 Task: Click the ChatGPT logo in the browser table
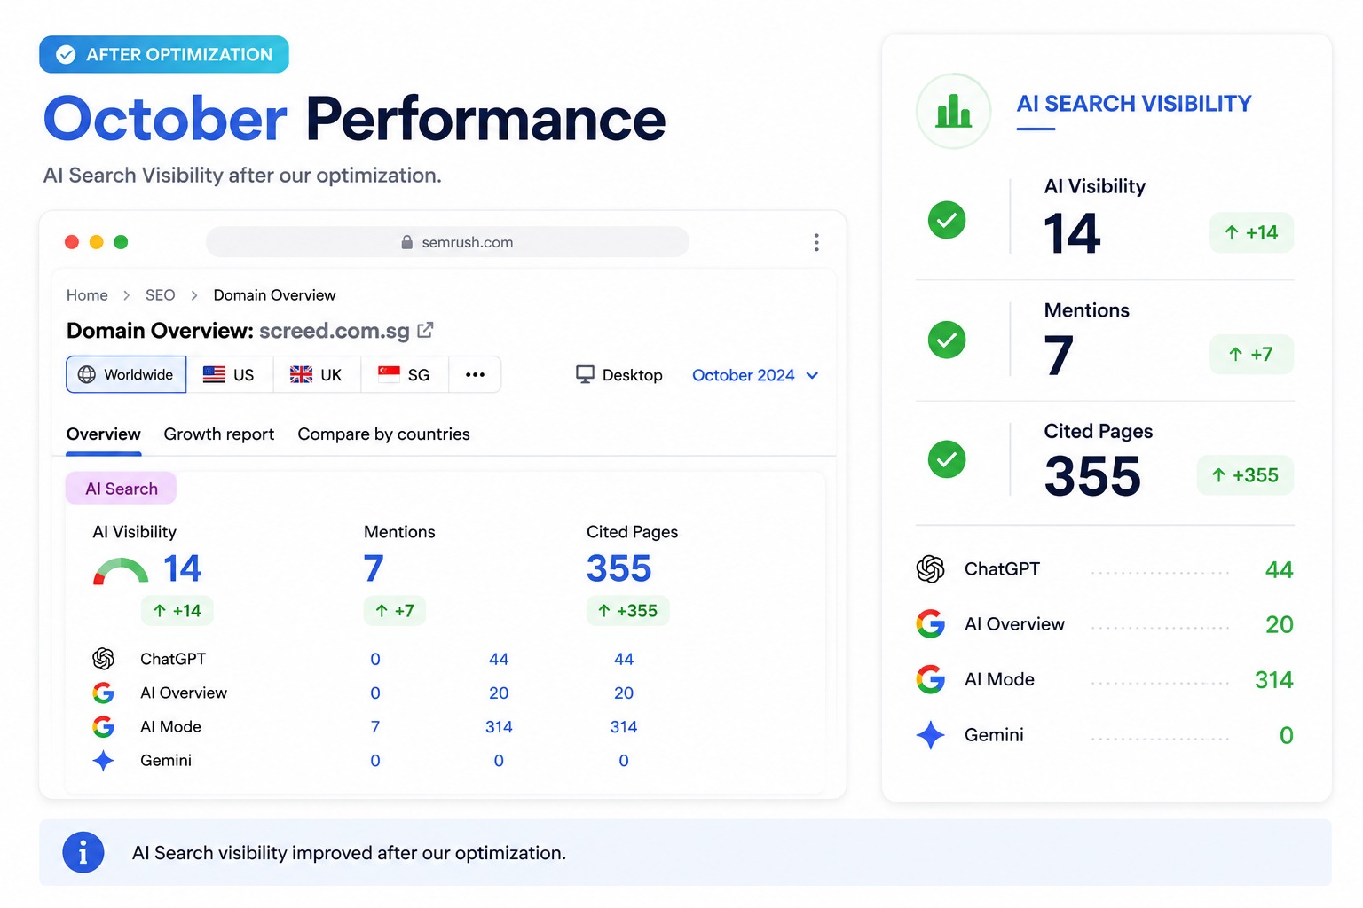(104, 659)
